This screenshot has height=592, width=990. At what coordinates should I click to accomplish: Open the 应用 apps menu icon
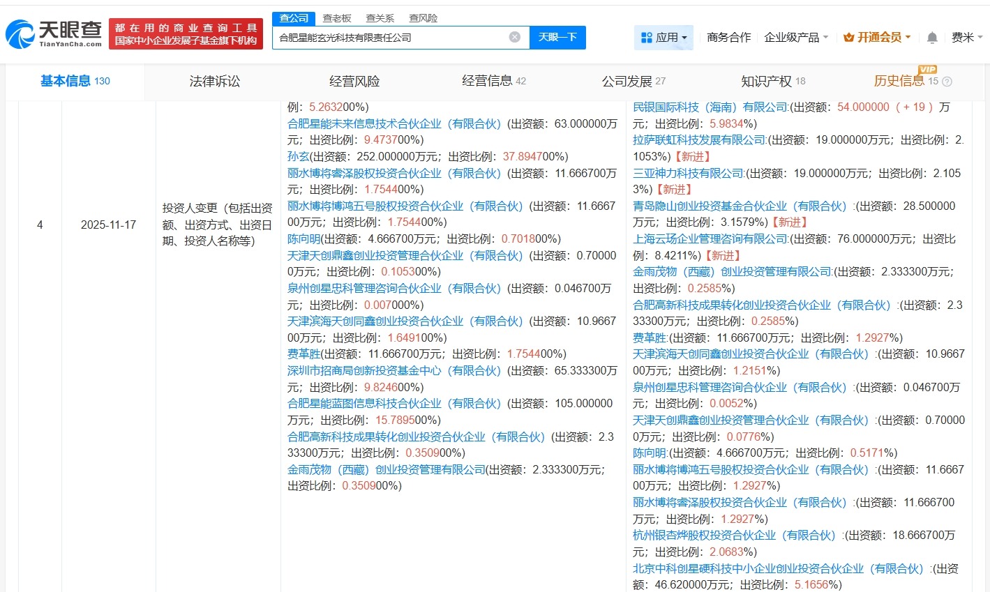(x=647, y=37)
